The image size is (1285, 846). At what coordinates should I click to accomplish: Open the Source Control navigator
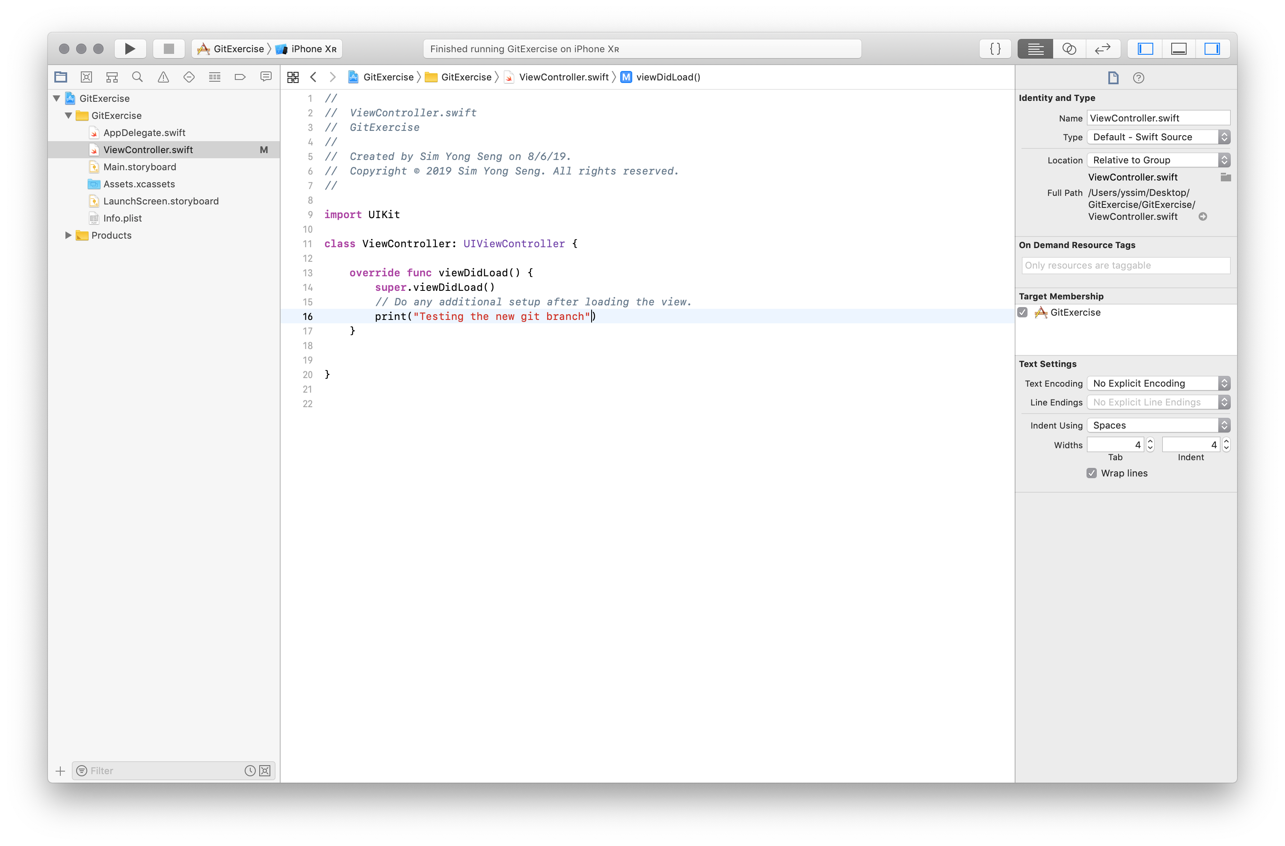click(86, 77)
